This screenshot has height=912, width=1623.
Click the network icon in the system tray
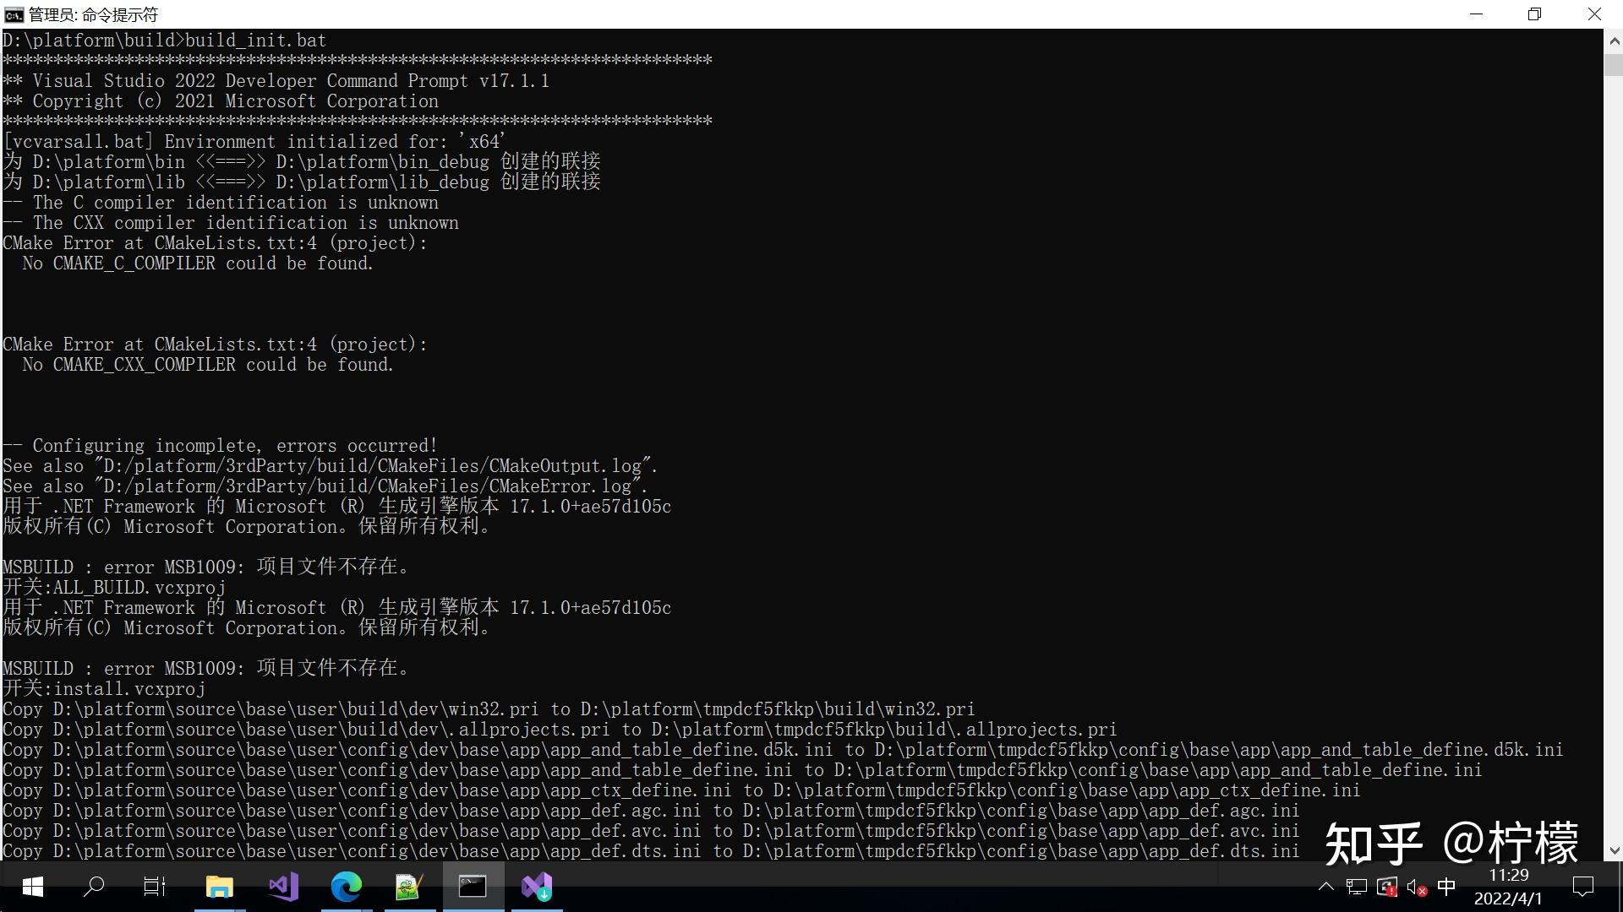(1357, 888)
